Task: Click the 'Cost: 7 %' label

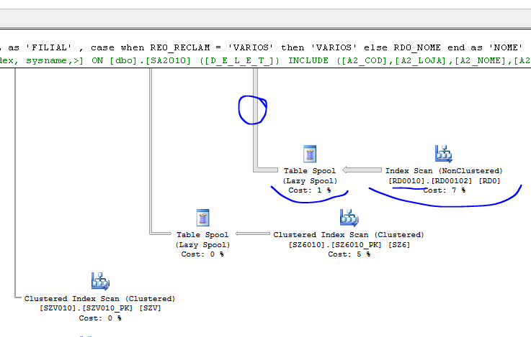Action: click(x=444, y=190)
